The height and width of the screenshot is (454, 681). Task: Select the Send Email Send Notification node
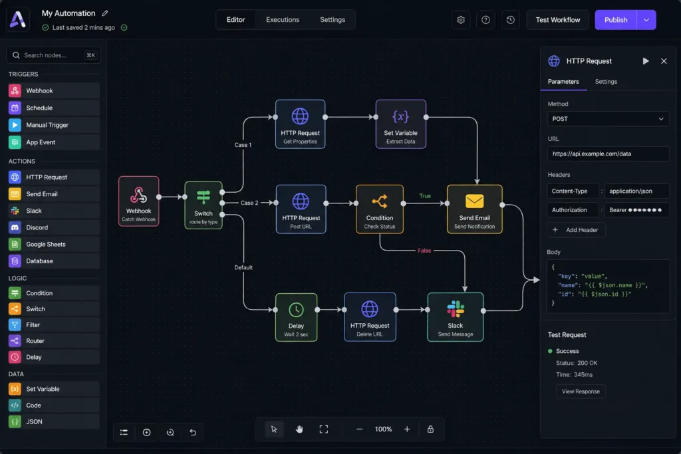click(x=474, y=209)
